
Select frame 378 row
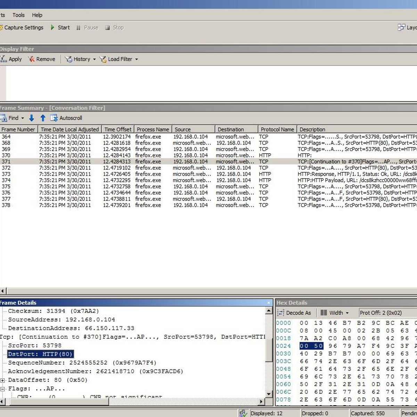pos(208,205)
